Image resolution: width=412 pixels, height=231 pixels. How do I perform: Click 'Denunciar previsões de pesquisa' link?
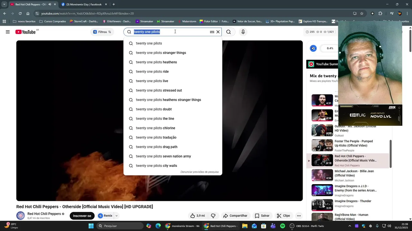click(x=200, y=172)
